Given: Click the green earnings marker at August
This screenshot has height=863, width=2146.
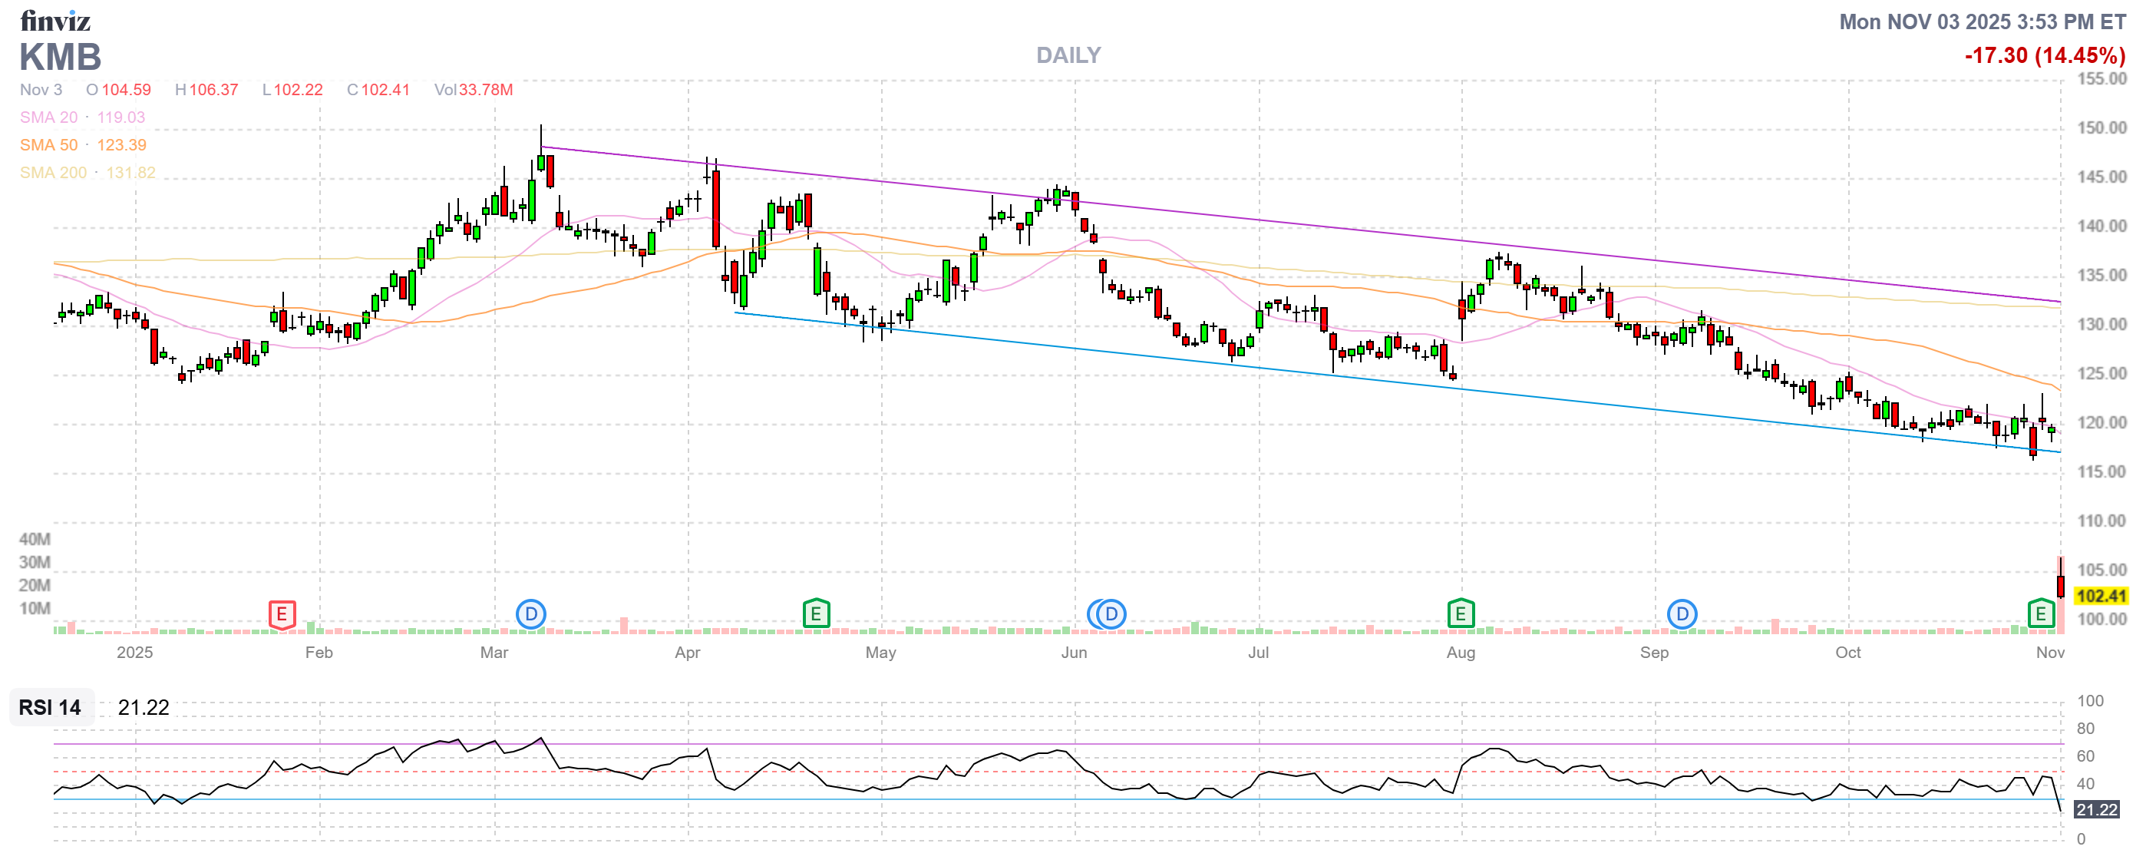Looking at the screenshot, I should click(1461, 614).
